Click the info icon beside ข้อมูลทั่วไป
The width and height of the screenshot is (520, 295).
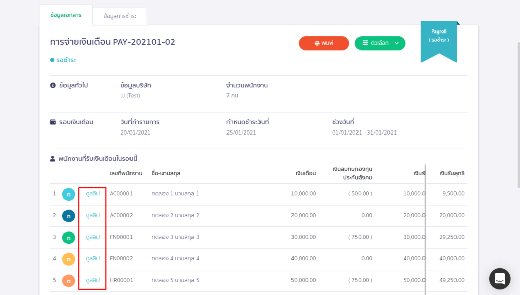click(x=53, y=85)
